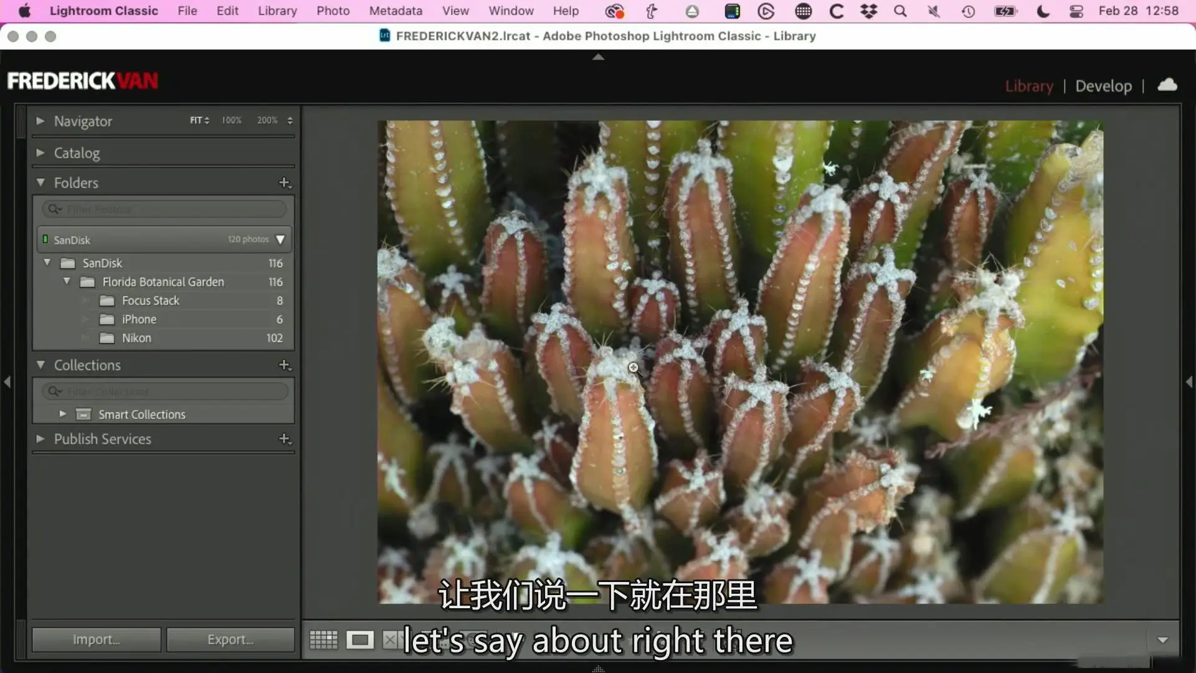The image size is (1196, 673).
Task: Open the Photo menu
Action: coord(333,11)
